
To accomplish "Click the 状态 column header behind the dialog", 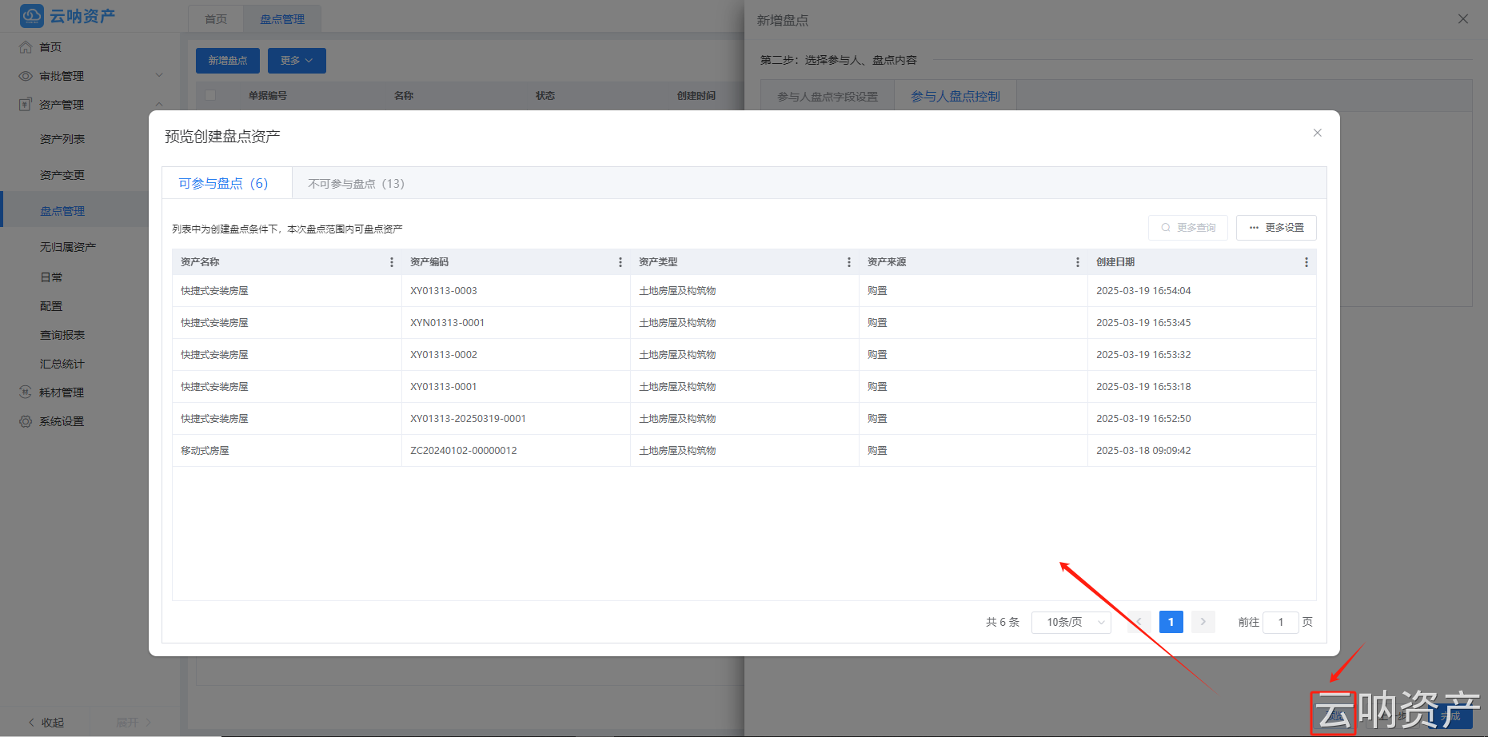I will pos(545,96).
